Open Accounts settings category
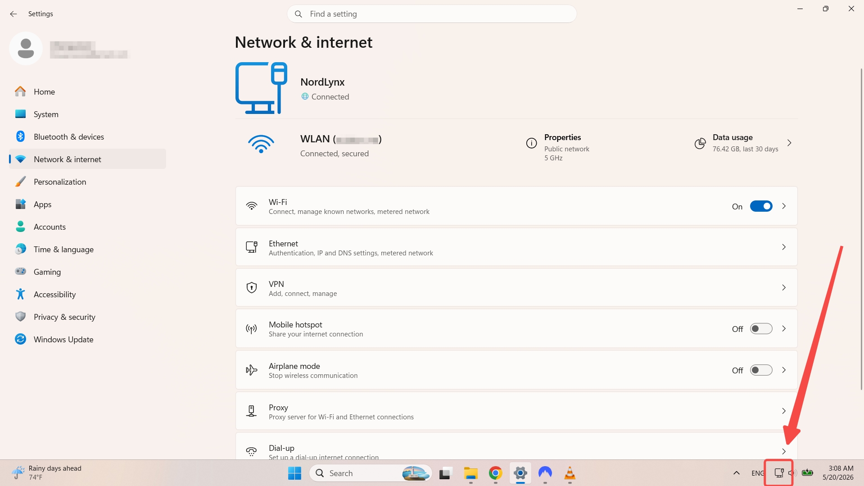 pos(87,227)
